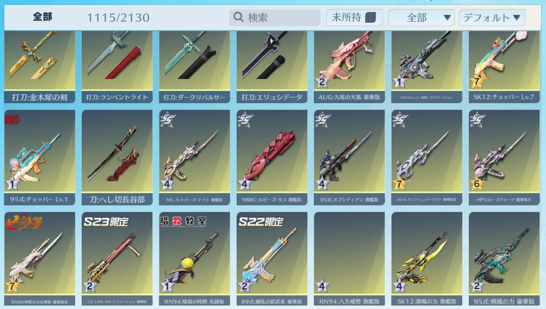Select the 95式:チョッパー Lv.1 rifle icon
546x309 pixels.
[40, 157]
